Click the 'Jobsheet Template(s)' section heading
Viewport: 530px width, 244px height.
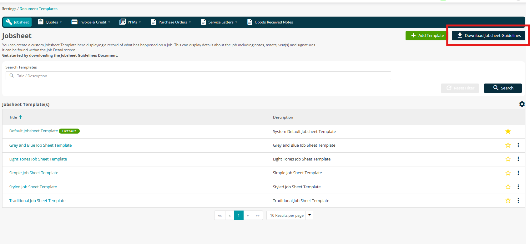[x=26, y=104]
